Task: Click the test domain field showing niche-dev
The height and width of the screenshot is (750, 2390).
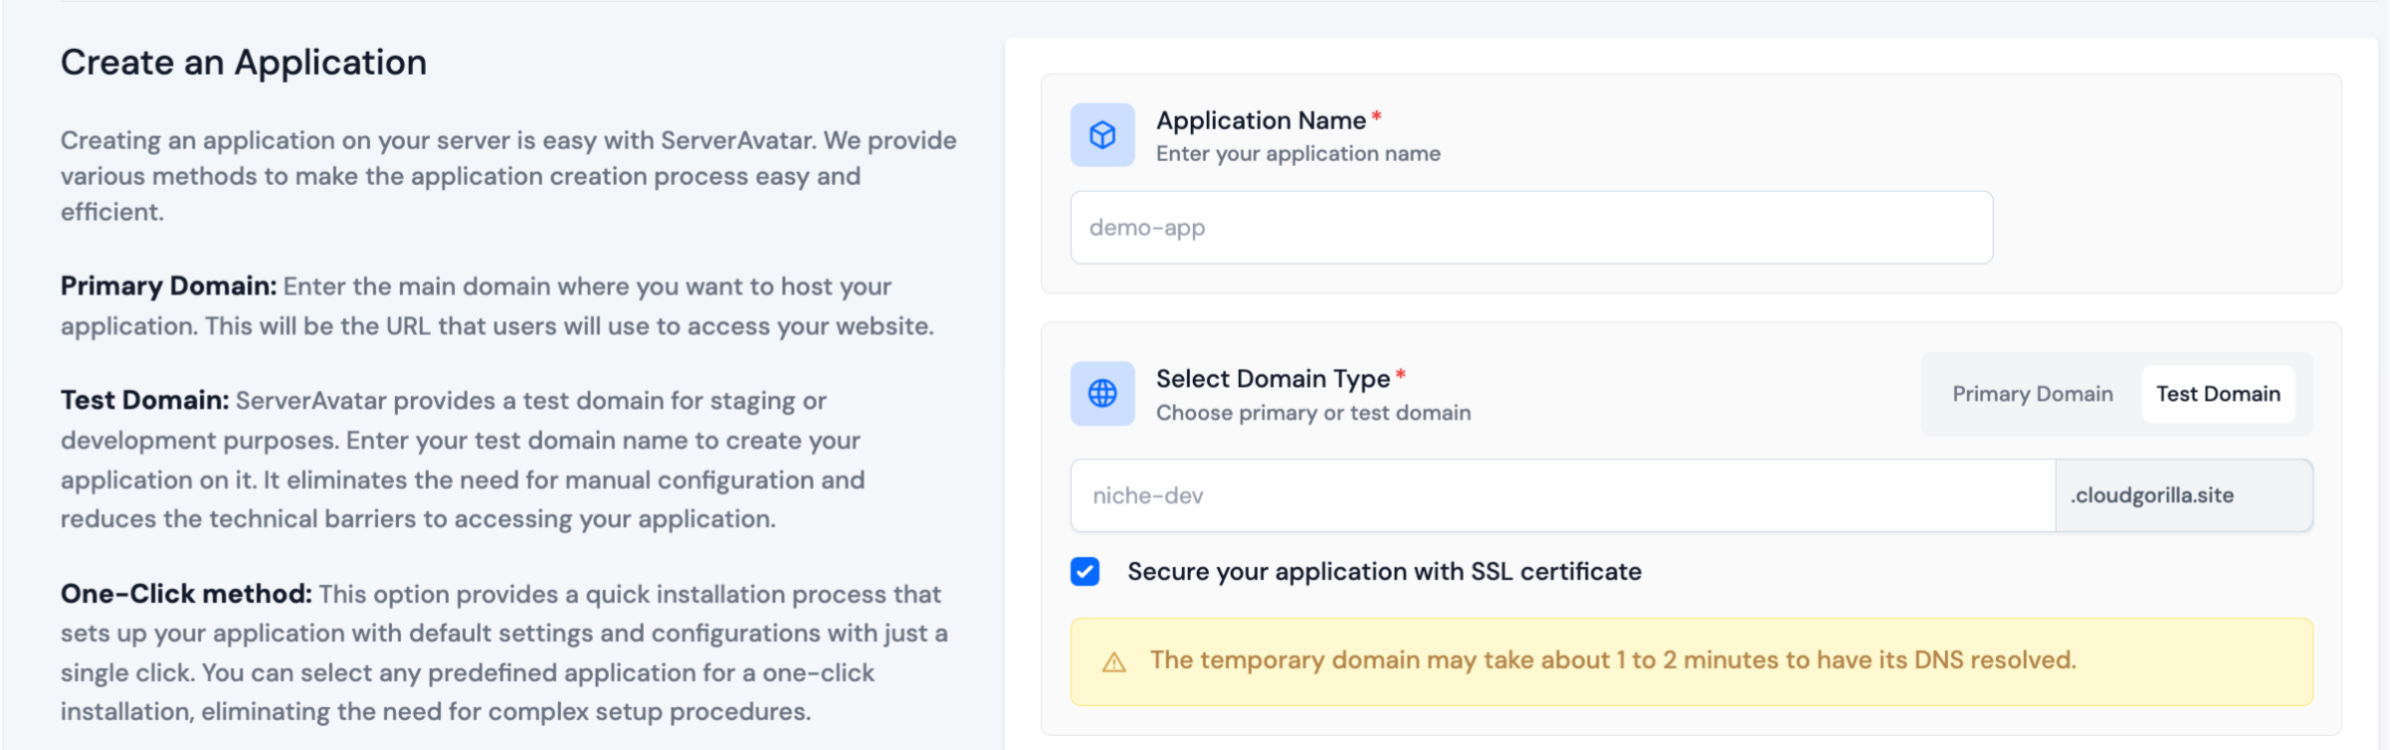Action: [x=1562, y=495]
